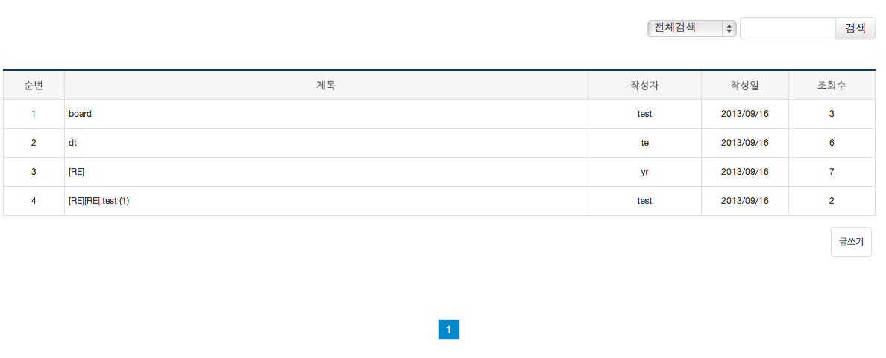
Task: Select author yr in third row
Action: click(644, 172)
